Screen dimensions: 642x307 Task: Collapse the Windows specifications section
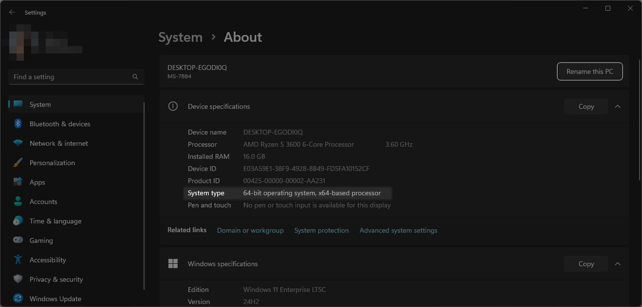pos(618,264)
